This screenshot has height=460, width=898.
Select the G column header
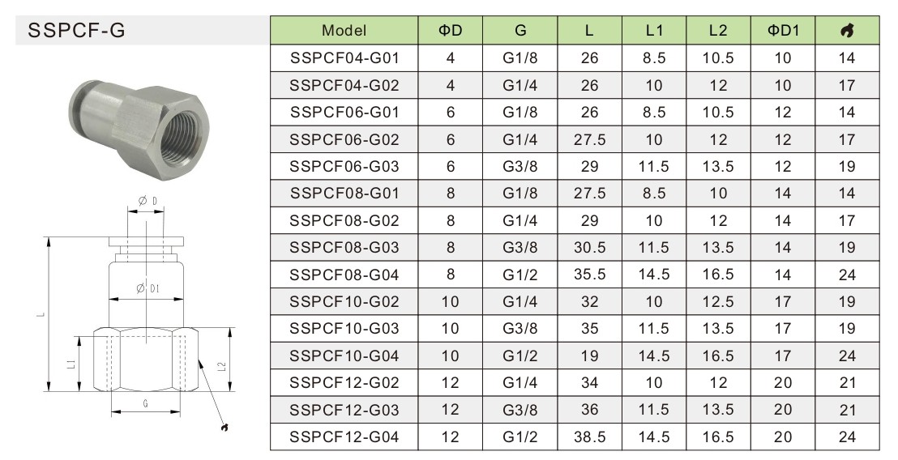(520, 31)
